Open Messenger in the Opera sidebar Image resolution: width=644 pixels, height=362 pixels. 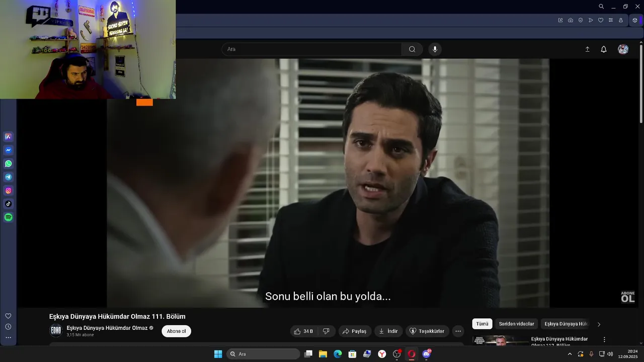(8, 150)
